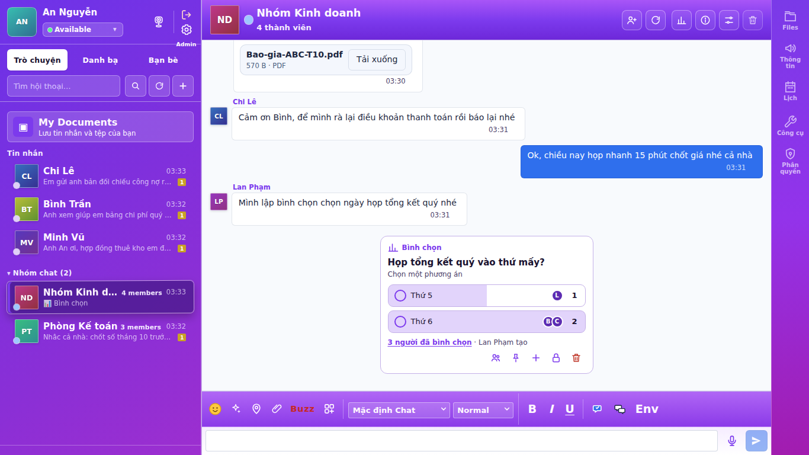Open group info icon
Screen dimensions: 809x455
[705, 20]
